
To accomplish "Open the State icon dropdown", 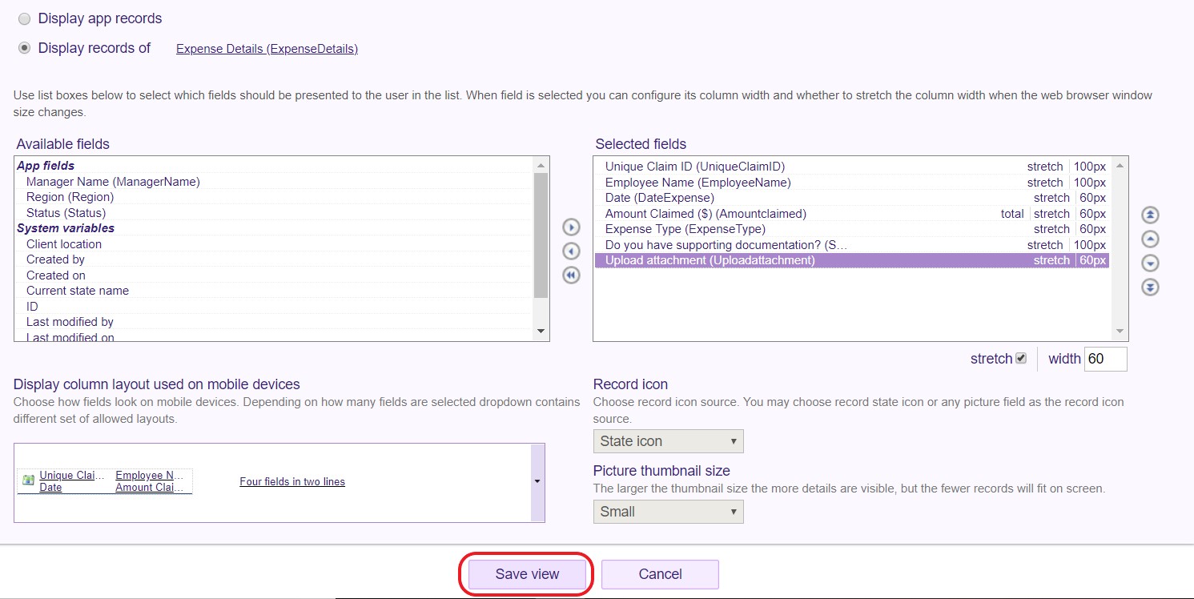I will [668, 441].
